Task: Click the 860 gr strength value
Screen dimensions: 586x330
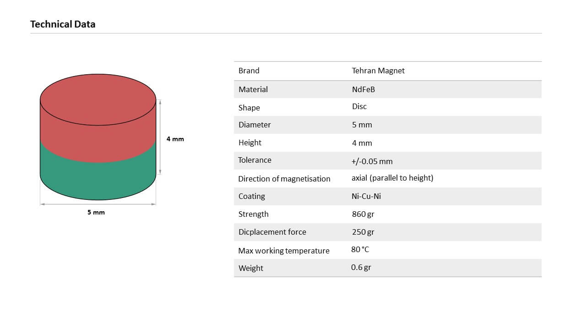Action: pos(363,214)
